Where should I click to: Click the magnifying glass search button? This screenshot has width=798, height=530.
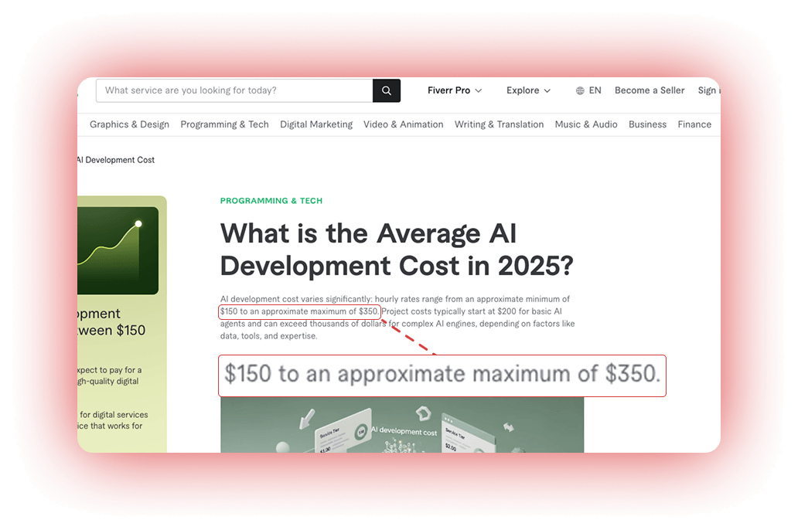pos(387,90)
